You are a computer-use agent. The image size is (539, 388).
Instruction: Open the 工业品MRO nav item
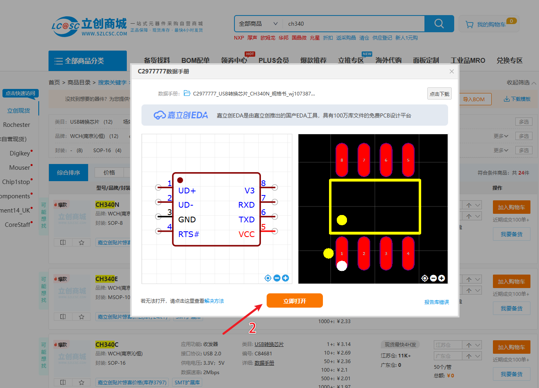pyautogui.click(x=468, y=60)
